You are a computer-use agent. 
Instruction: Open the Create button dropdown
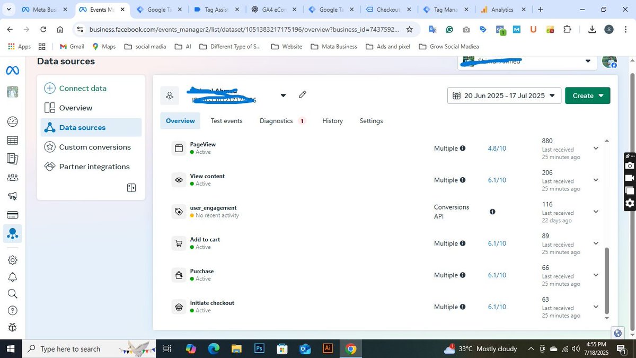588,95
